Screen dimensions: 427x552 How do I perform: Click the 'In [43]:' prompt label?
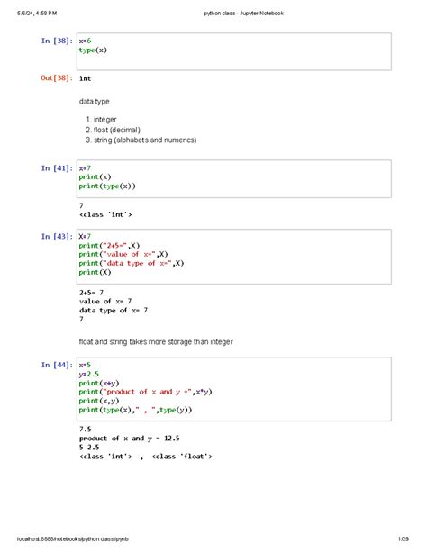click(x=57, y=237)
